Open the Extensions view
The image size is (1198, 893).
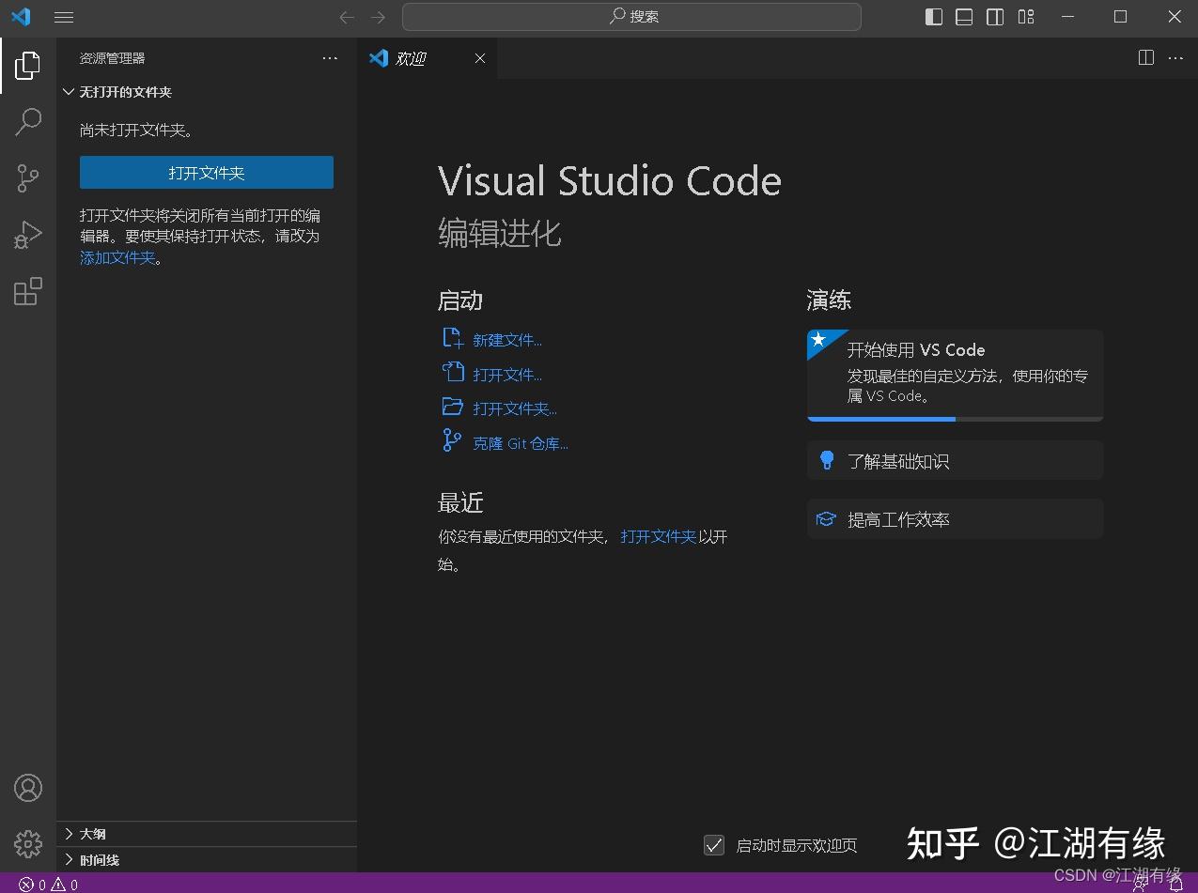click(x=27, y=291)
